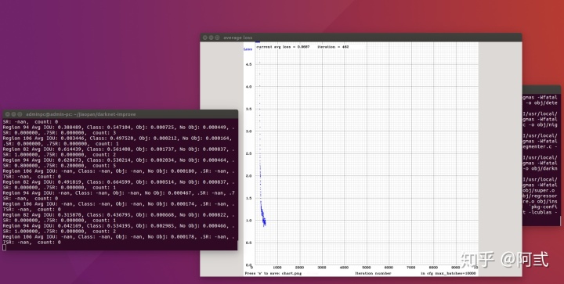Maximize the darknet-improve terminal window

pyautogui.click(x=20, y=114)
